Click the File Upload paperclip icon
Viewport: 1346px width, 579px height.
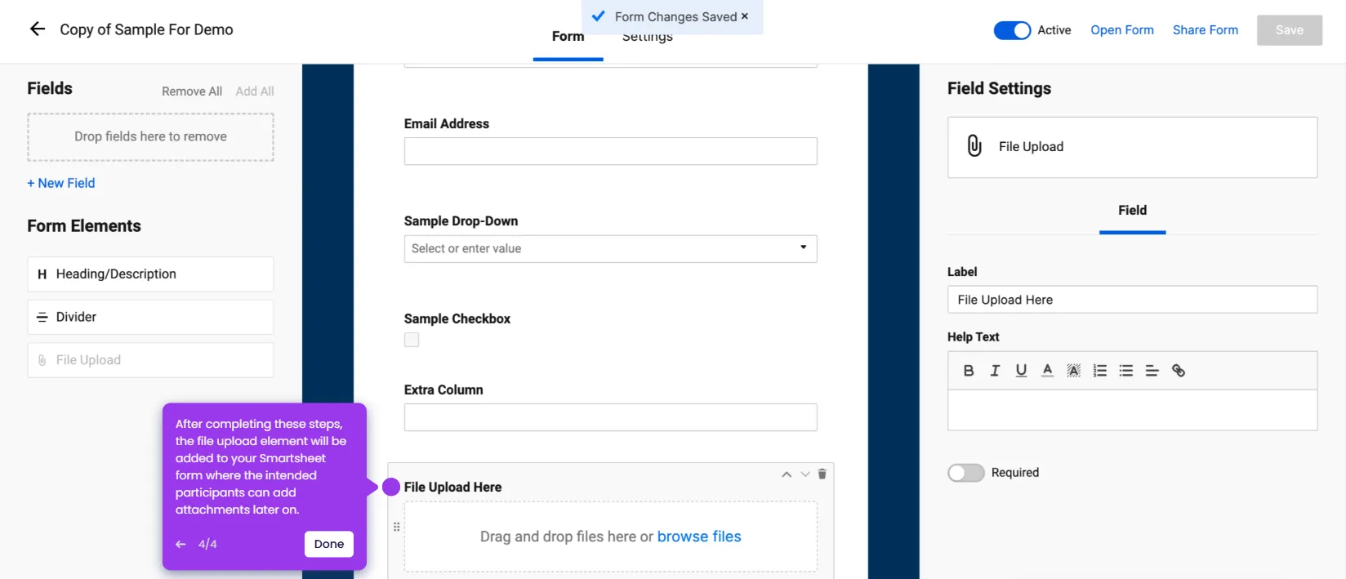[974, 145]
